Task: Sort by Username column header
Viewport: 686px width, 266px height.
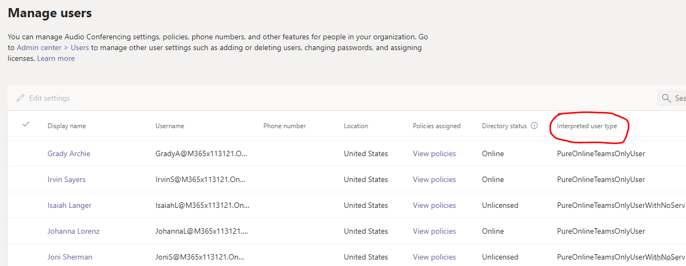Action: [x=169, y=126]
